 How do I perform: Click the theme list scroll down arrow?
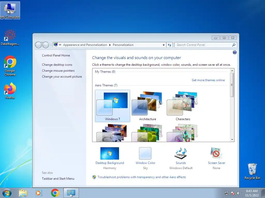(232, 140)
